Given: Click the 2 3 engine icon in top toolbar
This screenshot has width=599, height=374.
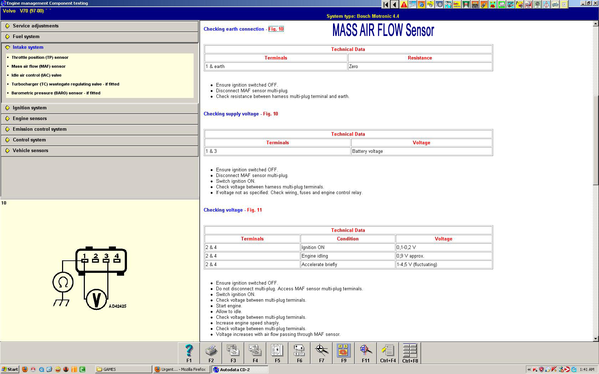Looking at the screenshot, I should pos(492,4).
